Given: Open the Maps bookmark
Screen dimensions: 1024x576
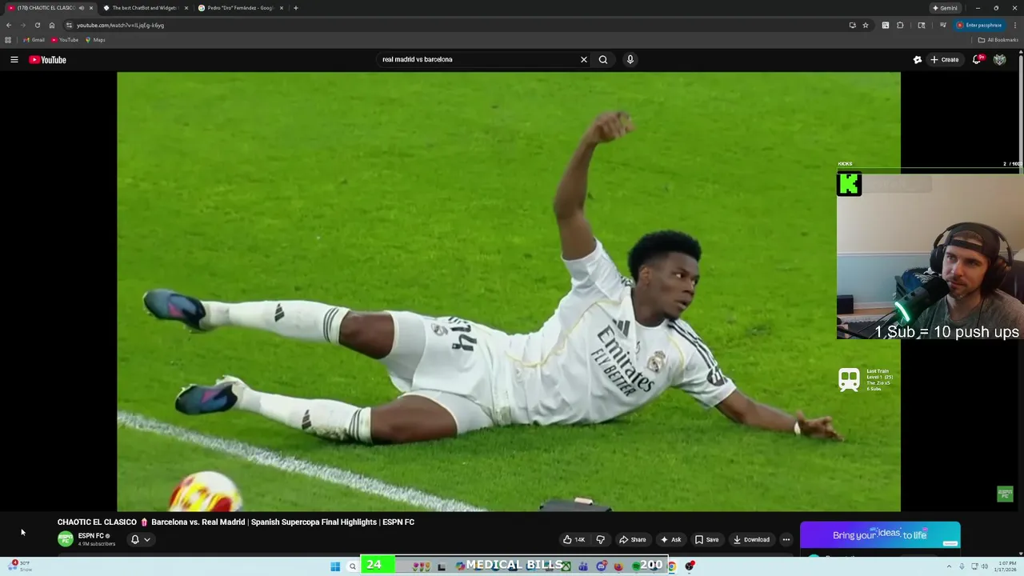Looking at the screenshot, I should coord(95,40).
